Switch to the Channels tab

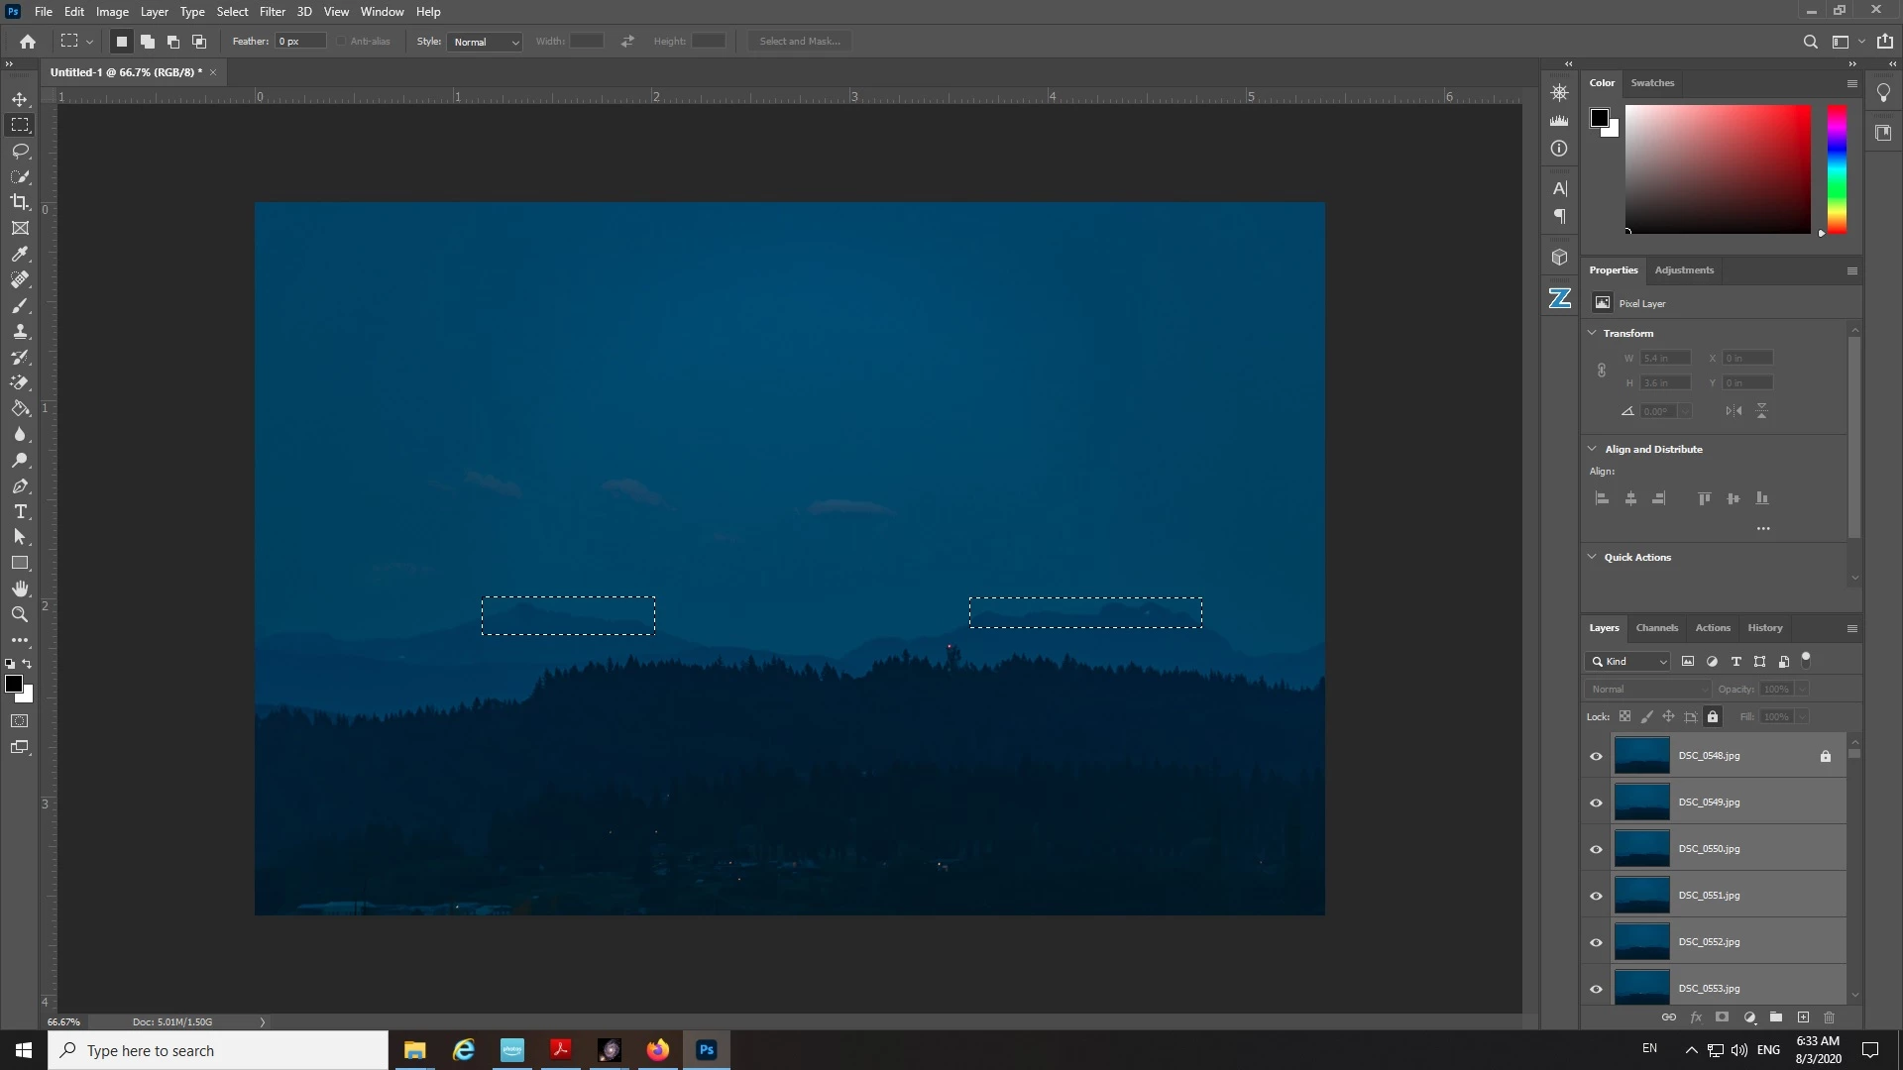tap(1656, 627)
